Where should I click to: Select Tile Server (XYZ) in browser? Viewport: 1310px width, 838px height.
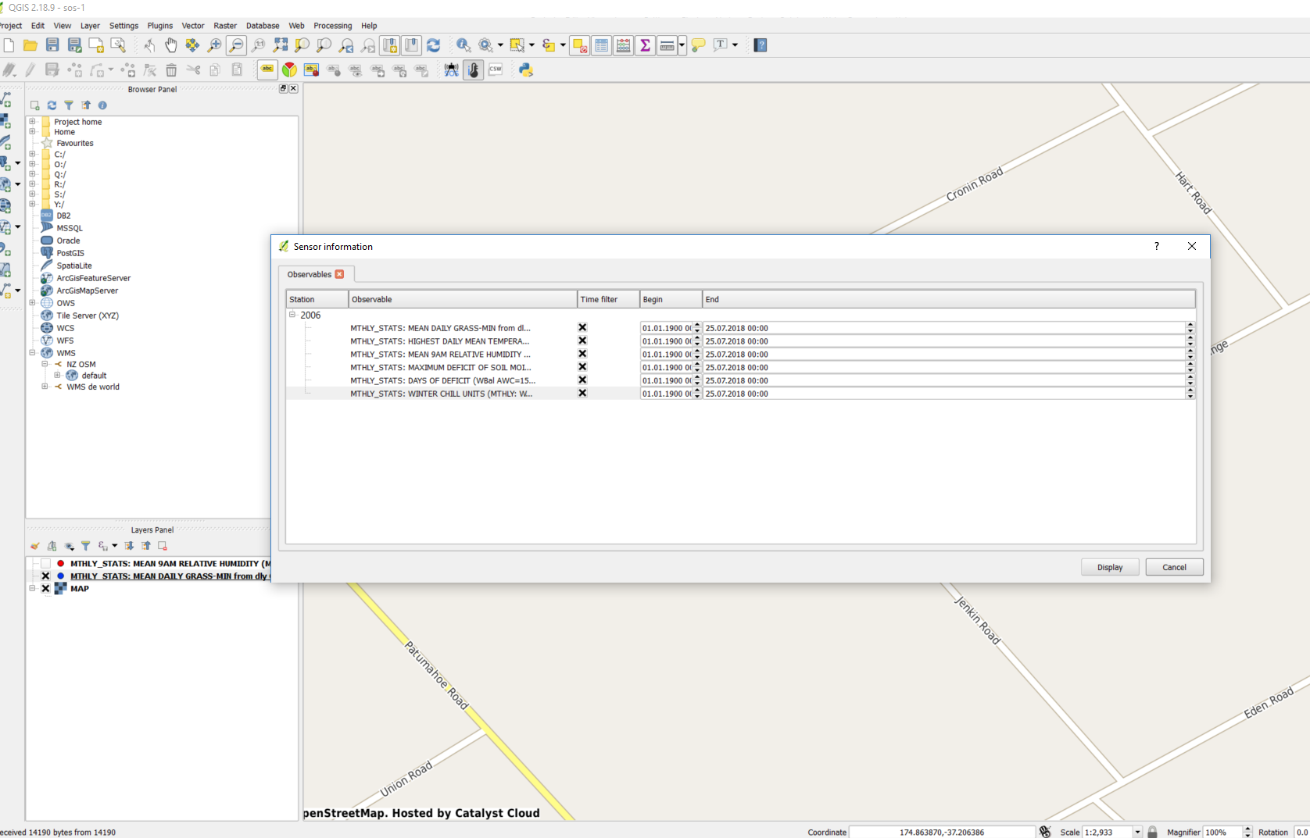(x=88, y=316)
